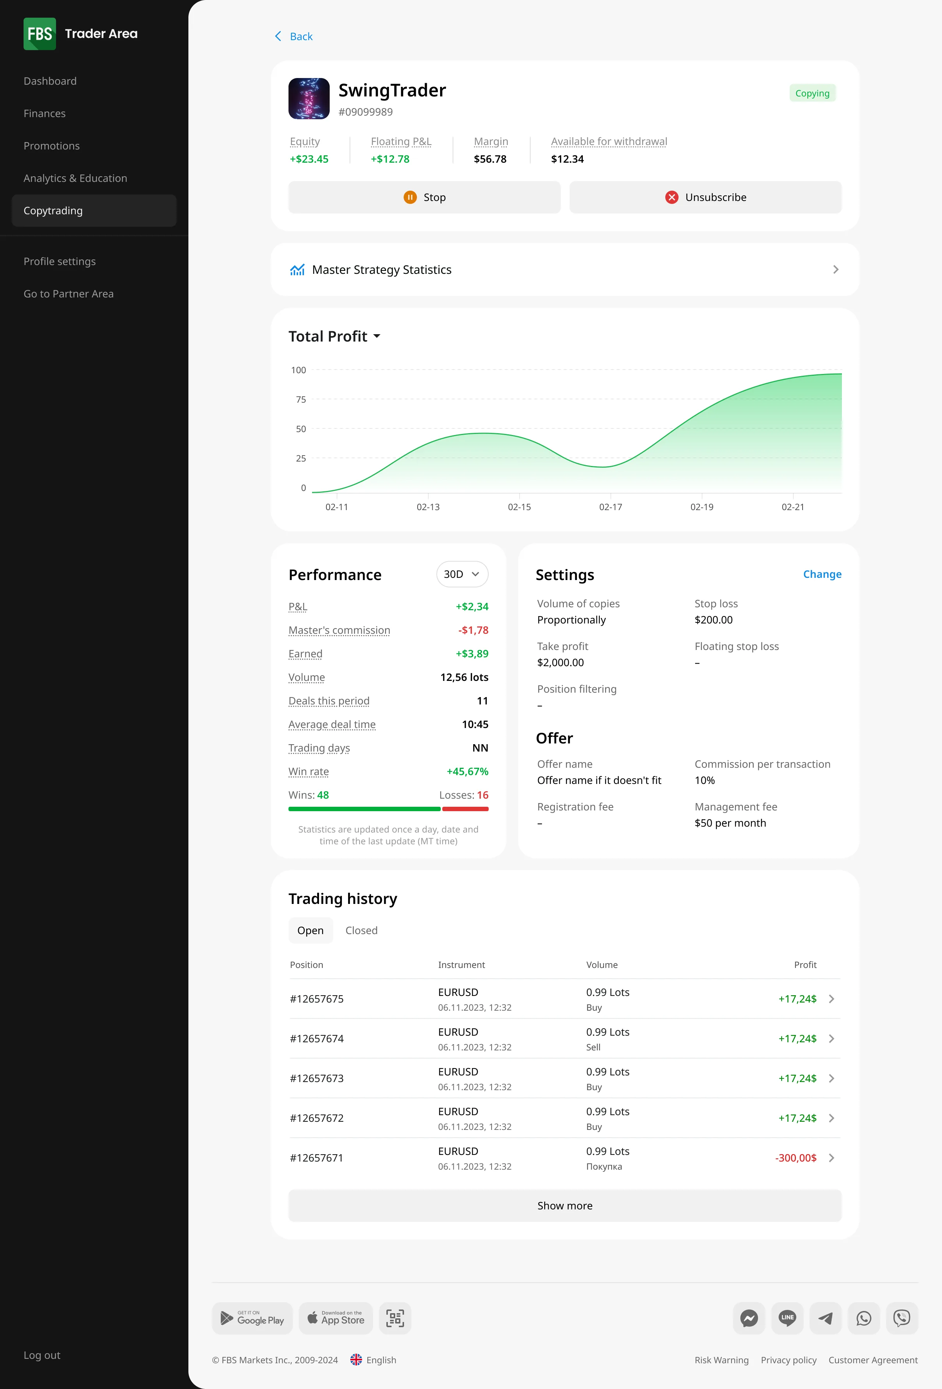The width and height of the screenshot is (942, 1389).
Task: Click the UK flag language icon
Action: coord(356,1360)
